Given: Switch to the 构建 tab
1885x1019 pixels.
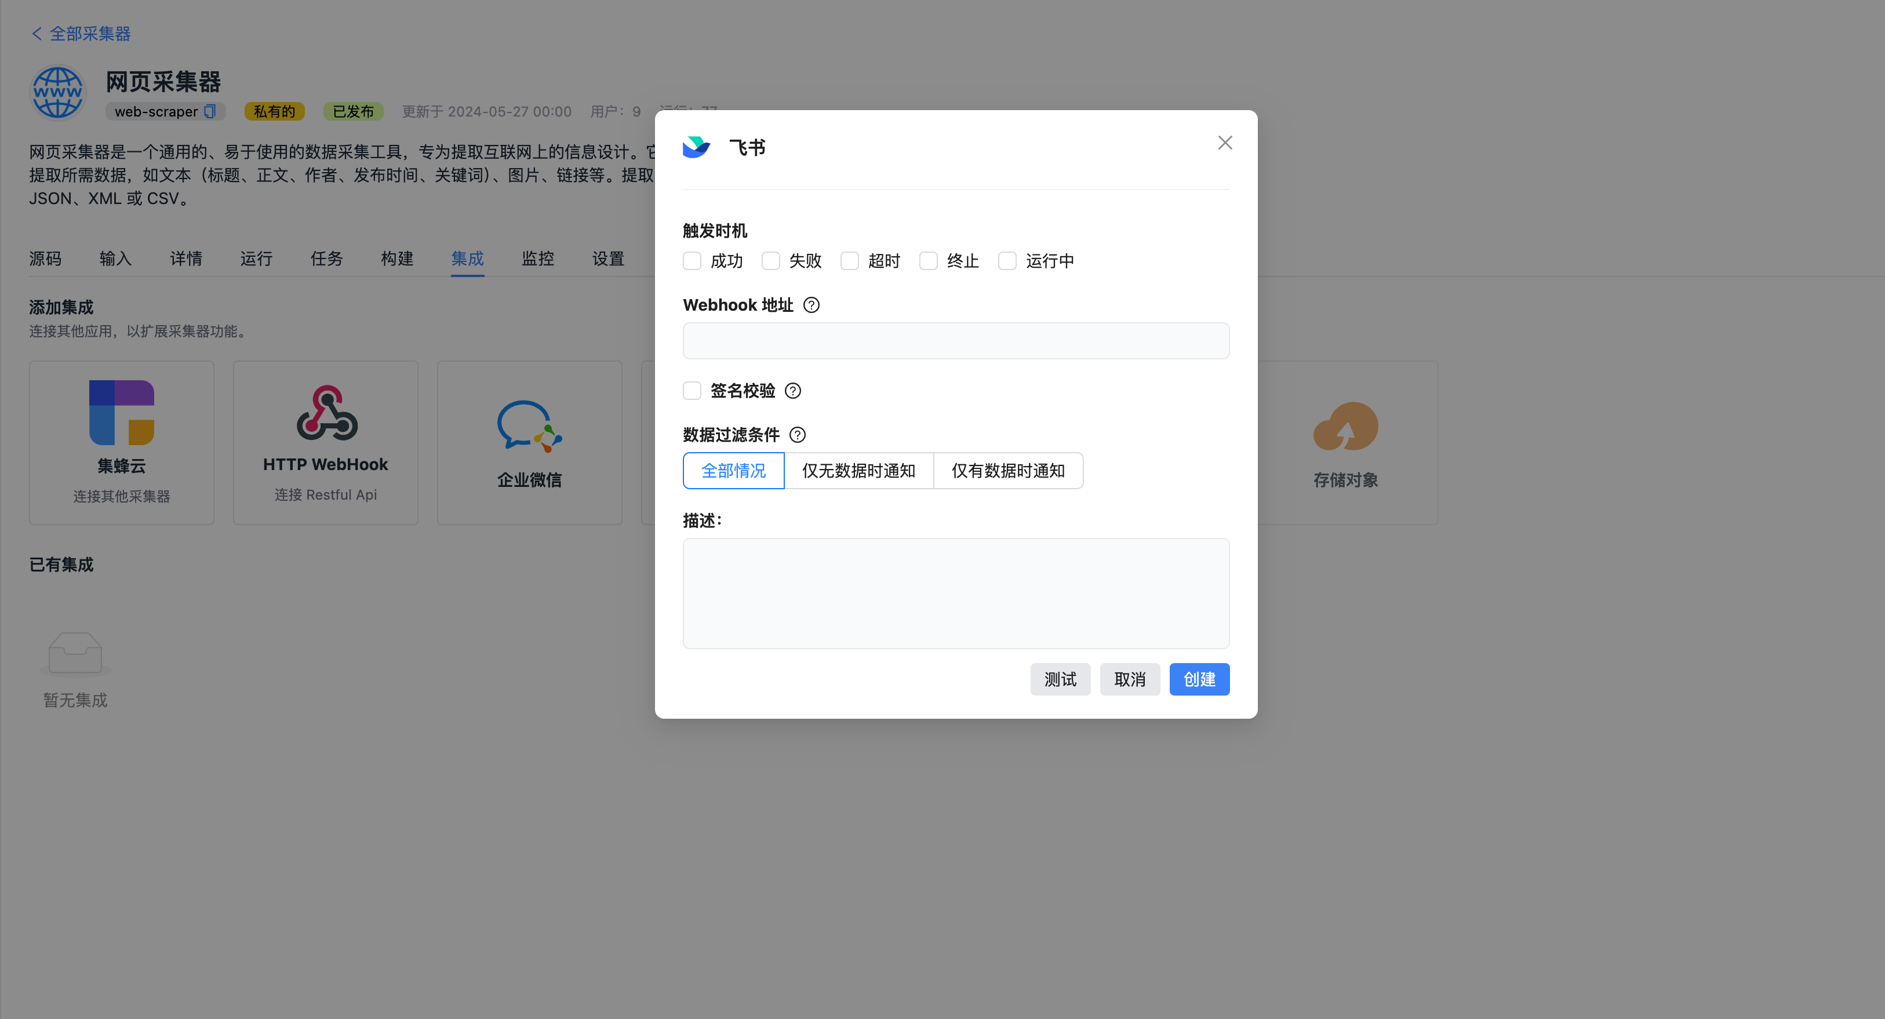Looking at the screenshot, I should pos(396,258).
